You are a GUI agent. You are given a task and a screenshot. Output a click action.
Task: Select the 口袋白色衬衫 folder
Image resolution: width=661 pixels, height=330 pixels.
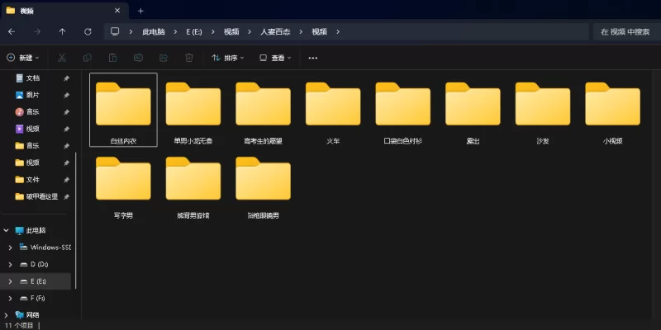tap(403, 110)
